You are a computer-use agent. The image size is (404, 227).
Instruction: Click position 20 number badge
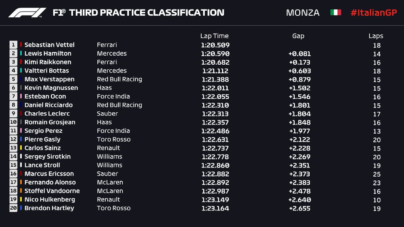point(14,208)
